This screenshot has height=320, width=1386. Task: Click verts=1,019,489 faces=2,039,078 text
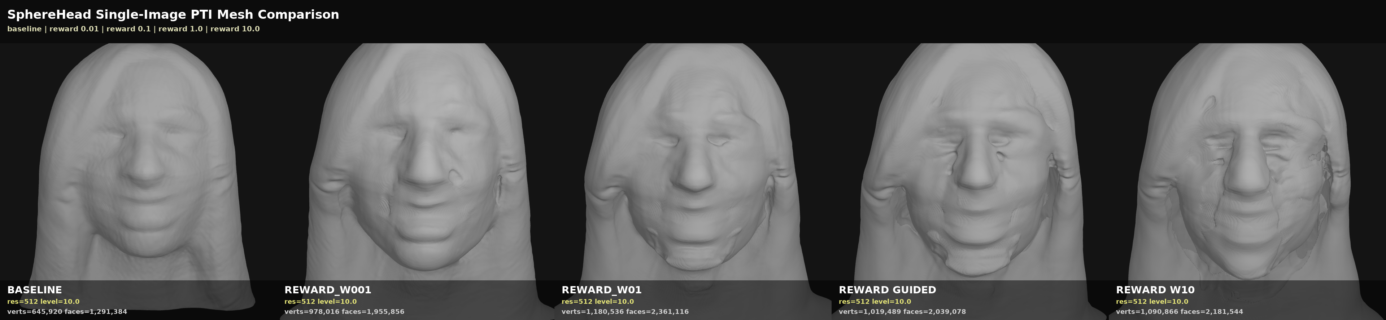tap(902, 311)
